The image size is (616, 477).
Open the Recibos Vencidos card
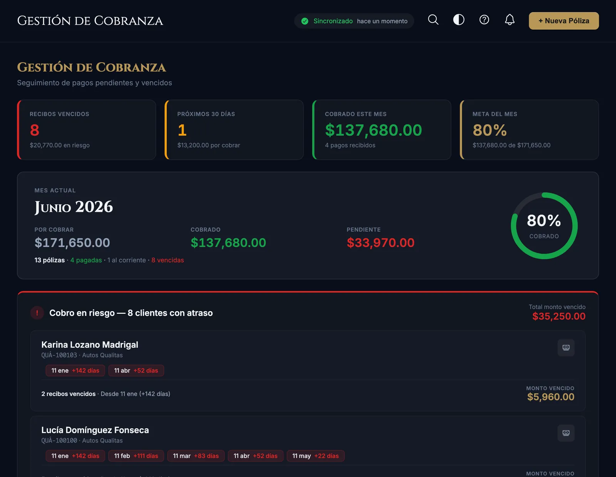pyautogui.click(x=87, y=130)
